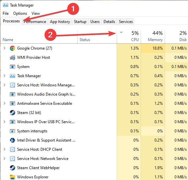Screen dimensions: 188x180
Task: Click the sort chevron above the CPU column
Action: pyautogui.click(x=121, y=32)
